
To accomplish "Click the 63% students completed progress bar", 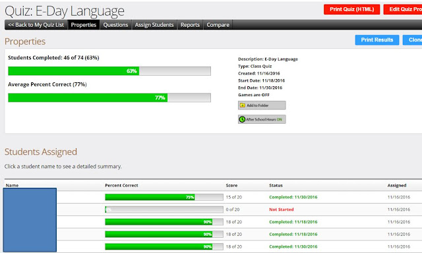I will 109,71.
